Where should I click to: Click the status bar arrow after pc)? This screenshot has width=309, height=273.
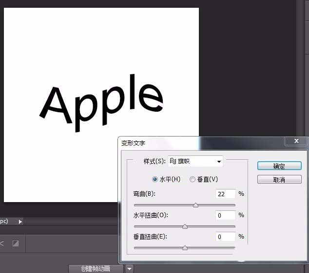(20, 222)
